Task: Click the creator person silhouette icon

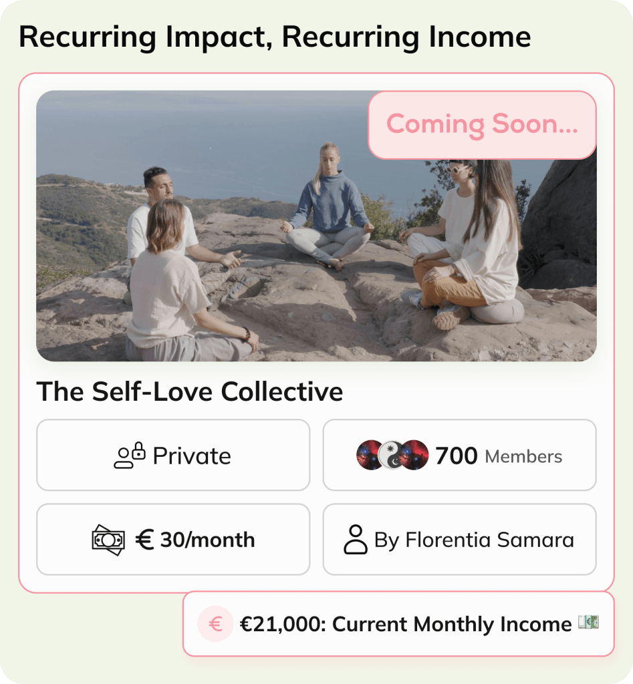Action: pyautogui.click(x=356, y=540)
